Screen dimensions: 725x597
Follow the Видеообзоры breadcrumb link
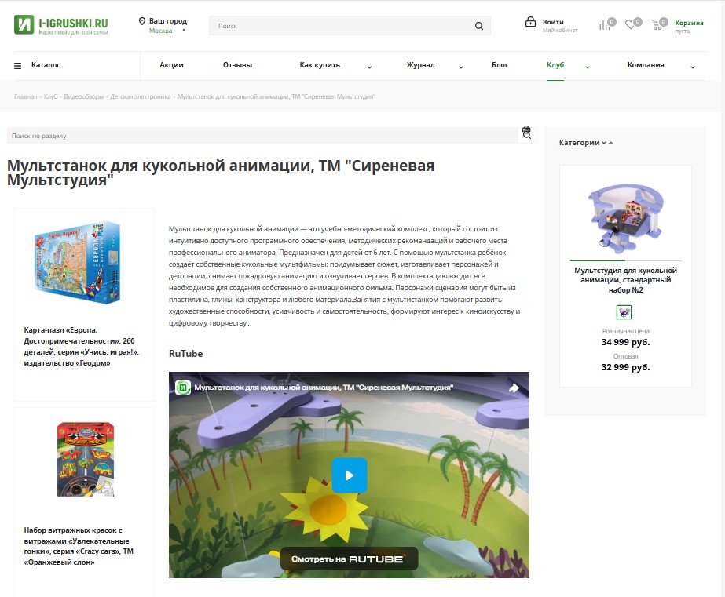click(84, 96)
